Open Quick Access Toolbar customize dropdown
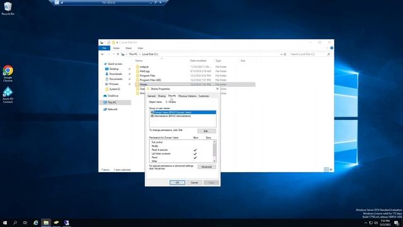The image size is (403, 227). click(x=117, y=42)
